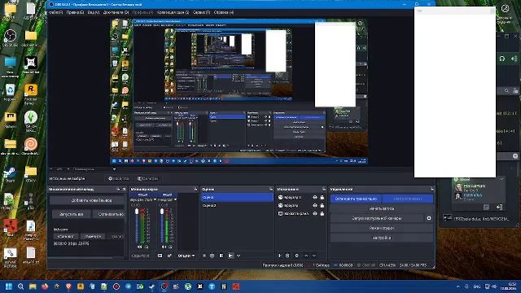Viewport: 521px width, 293px height.
Task: Move source down in Источники toolbar
Action: [x=314, y=256]
